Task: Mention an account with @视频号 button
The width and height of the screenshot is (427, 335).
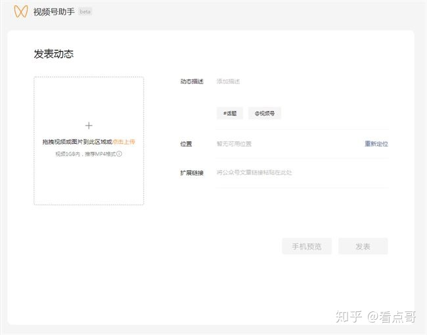Action: coord(265,113)
